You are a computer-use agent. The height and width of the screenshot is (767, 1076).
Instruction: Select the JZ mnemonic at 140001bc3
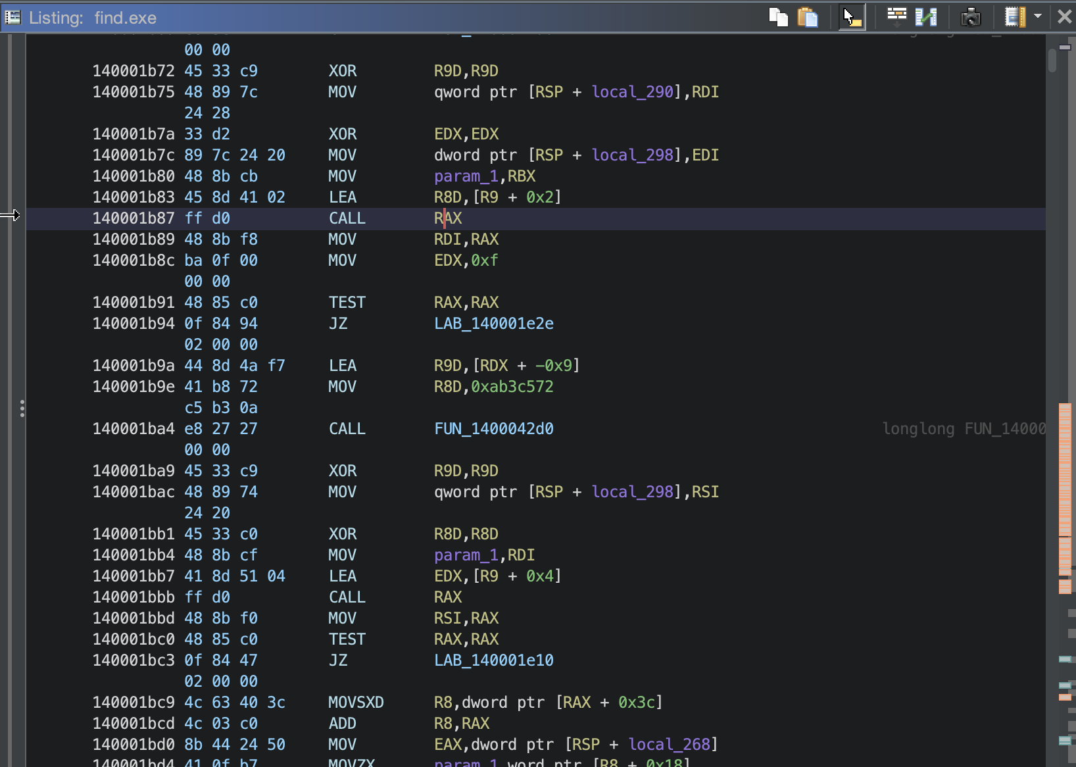(x=338, y=660)
